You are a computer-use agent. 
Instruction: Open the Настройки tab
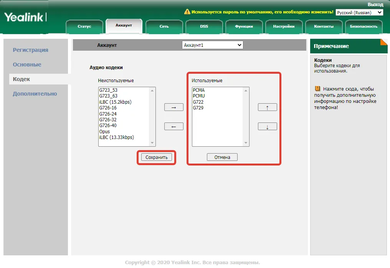[x=284, y=26]
